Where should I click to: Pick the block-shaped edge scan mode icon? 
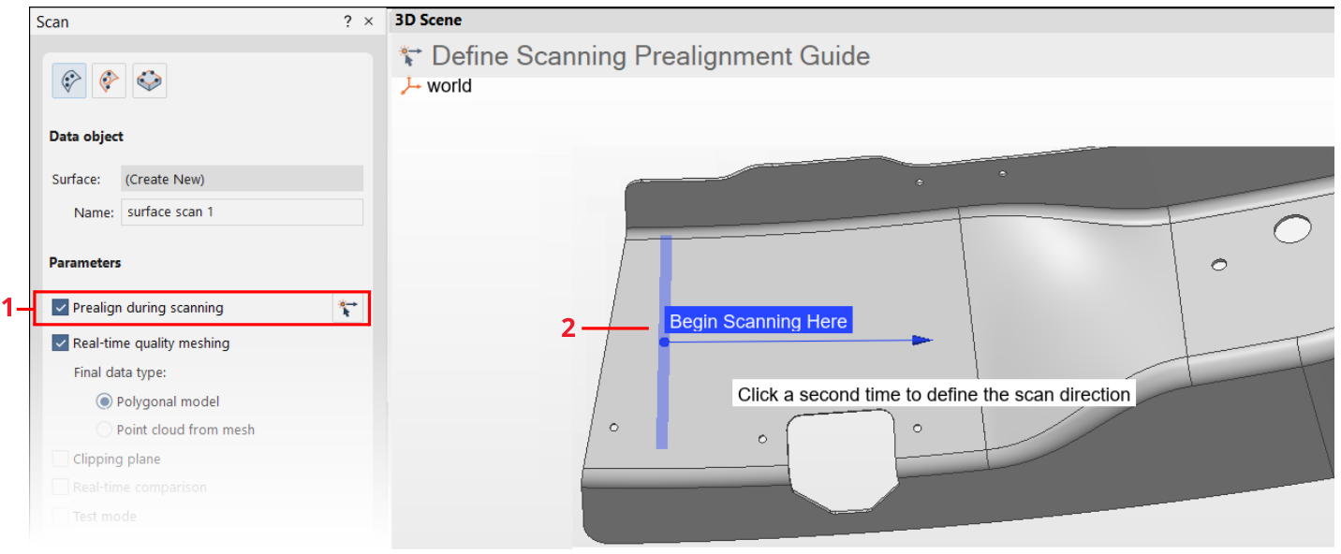(x=149, y=81)
